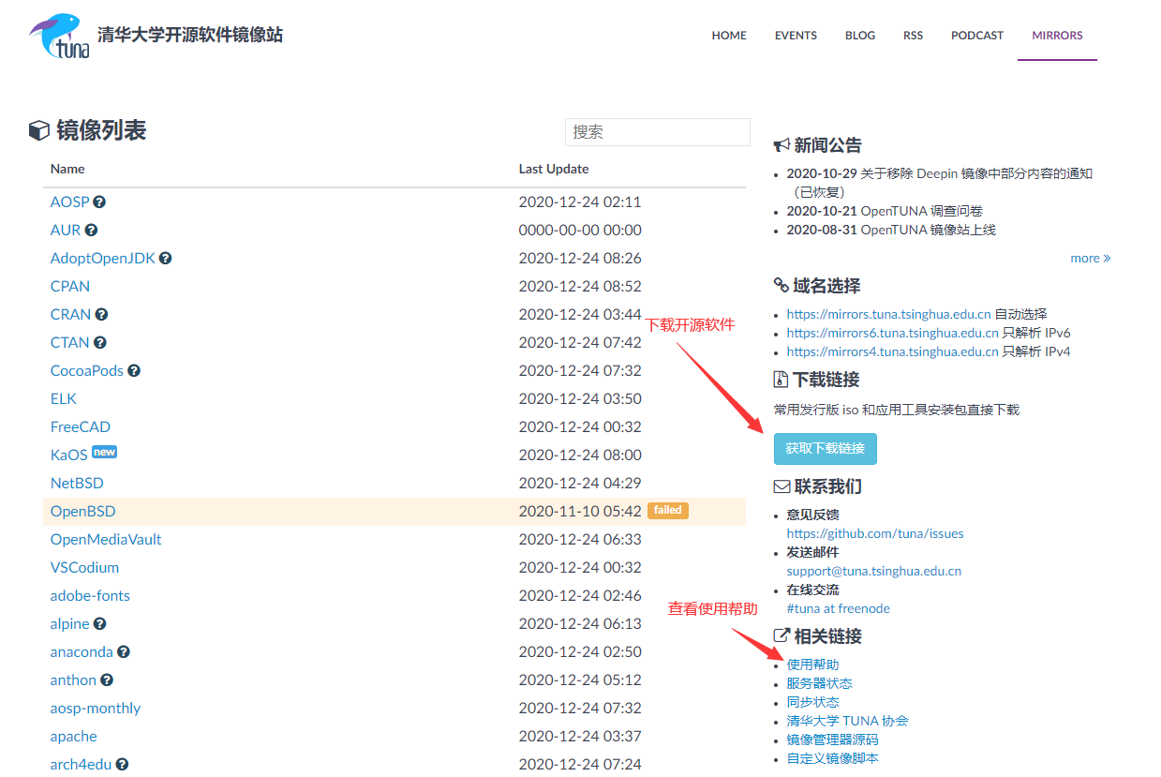Open the AOSP mirror link
This screenshot has height=777, width=1161.
70,202
